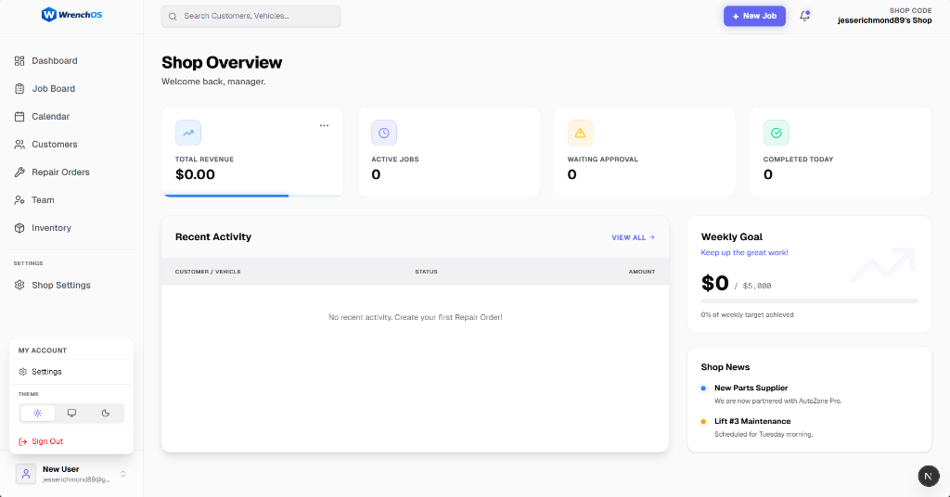Click the Active Jobs clock icon
The height and width of the screenshot is (497, 950).
pos(384,133)
